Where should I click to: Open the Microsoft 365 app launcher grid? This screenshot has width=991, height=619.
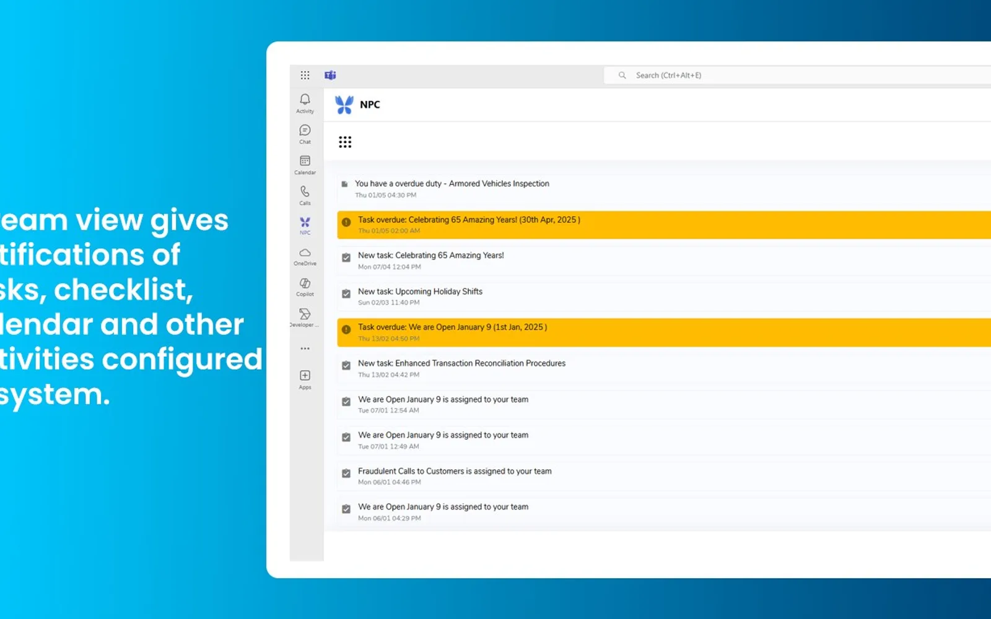[x=305, y=76]
